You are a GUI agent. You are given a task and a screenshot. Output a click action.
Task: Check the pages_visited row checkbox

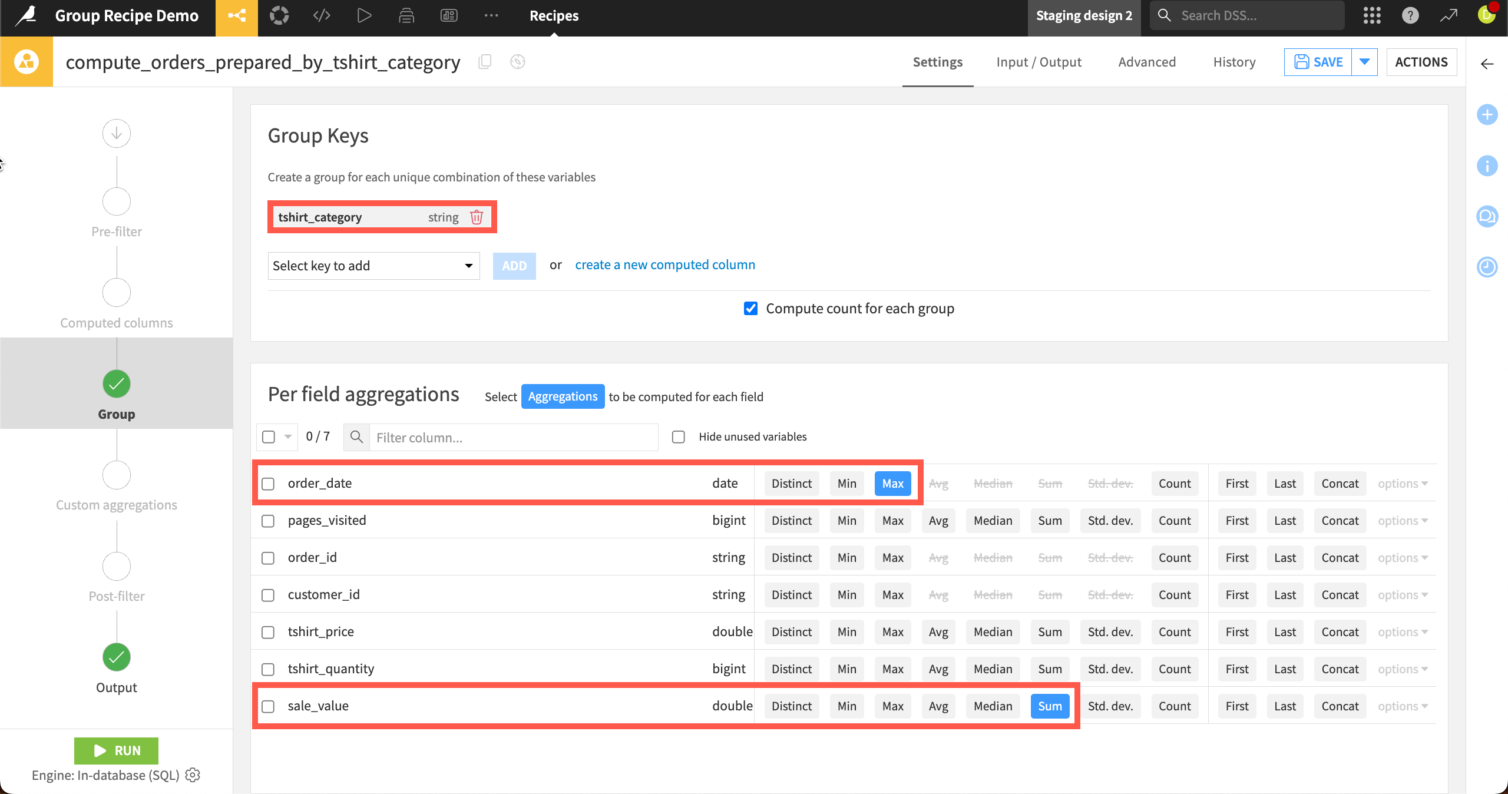click(268, 521)
